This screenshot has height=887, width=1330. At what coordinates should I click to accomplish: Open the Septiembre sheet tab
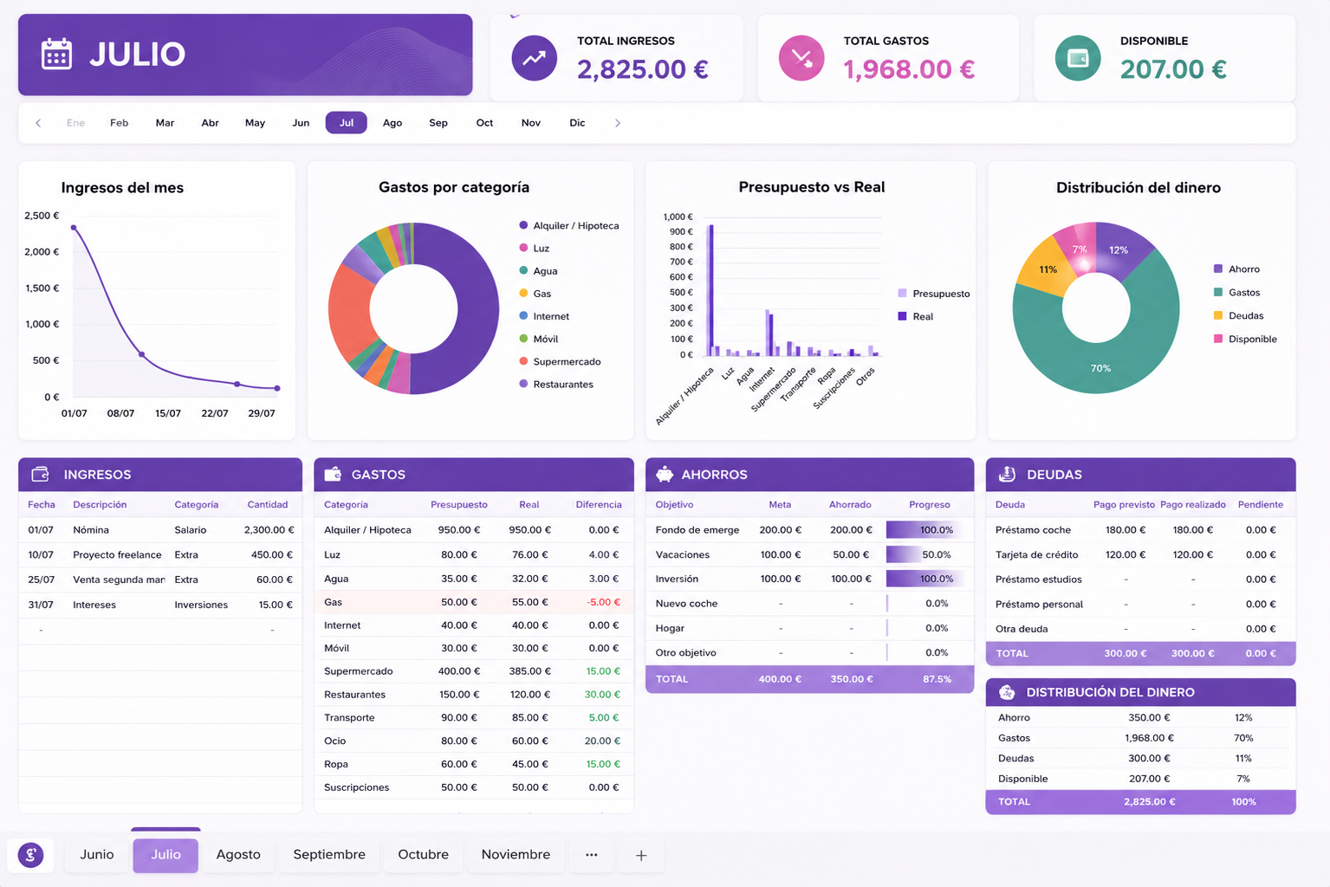coord(329,855)
